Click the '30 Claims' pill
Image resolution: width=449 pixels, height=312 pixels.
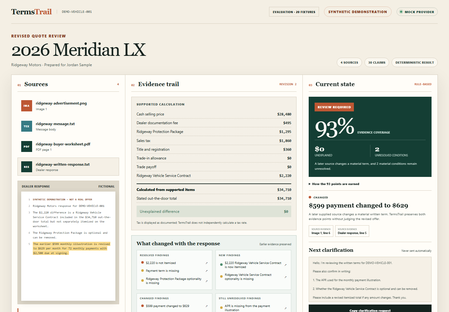377,62
